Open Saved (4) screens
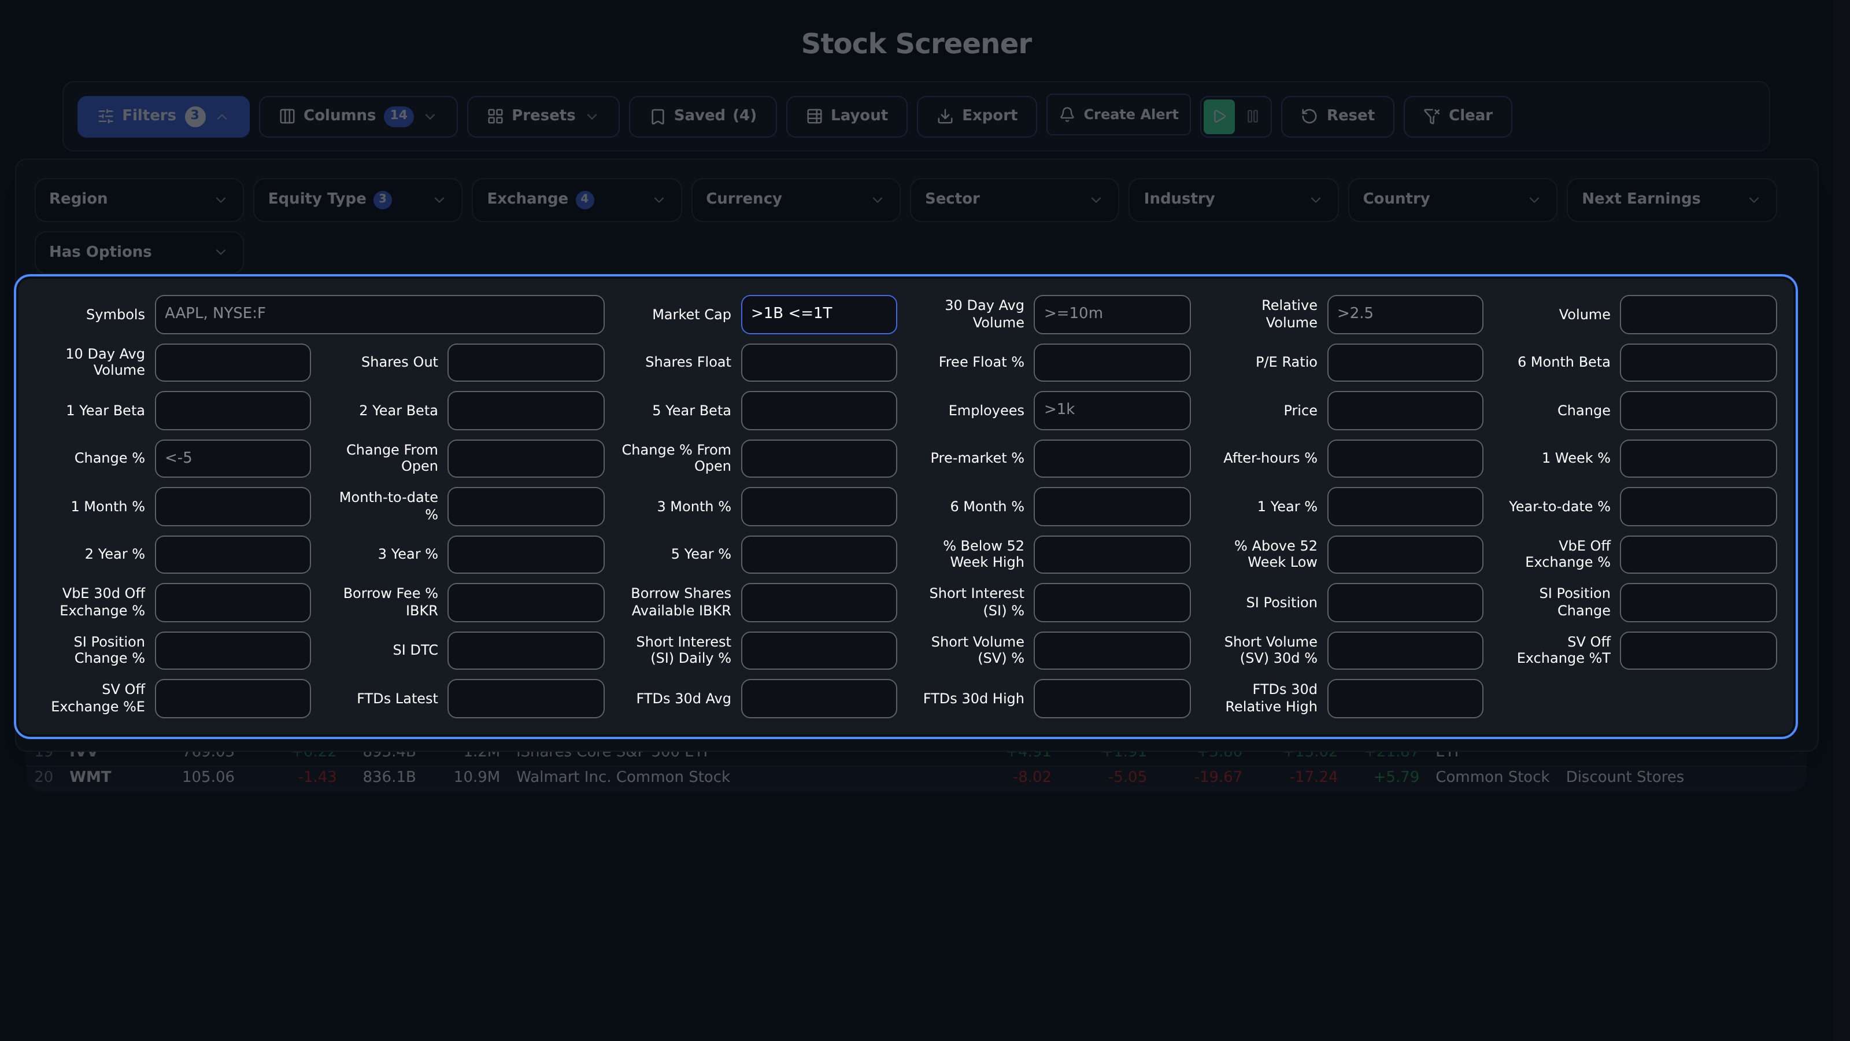The height and width of the screenshot is (1041, 1850). [702, 116]
